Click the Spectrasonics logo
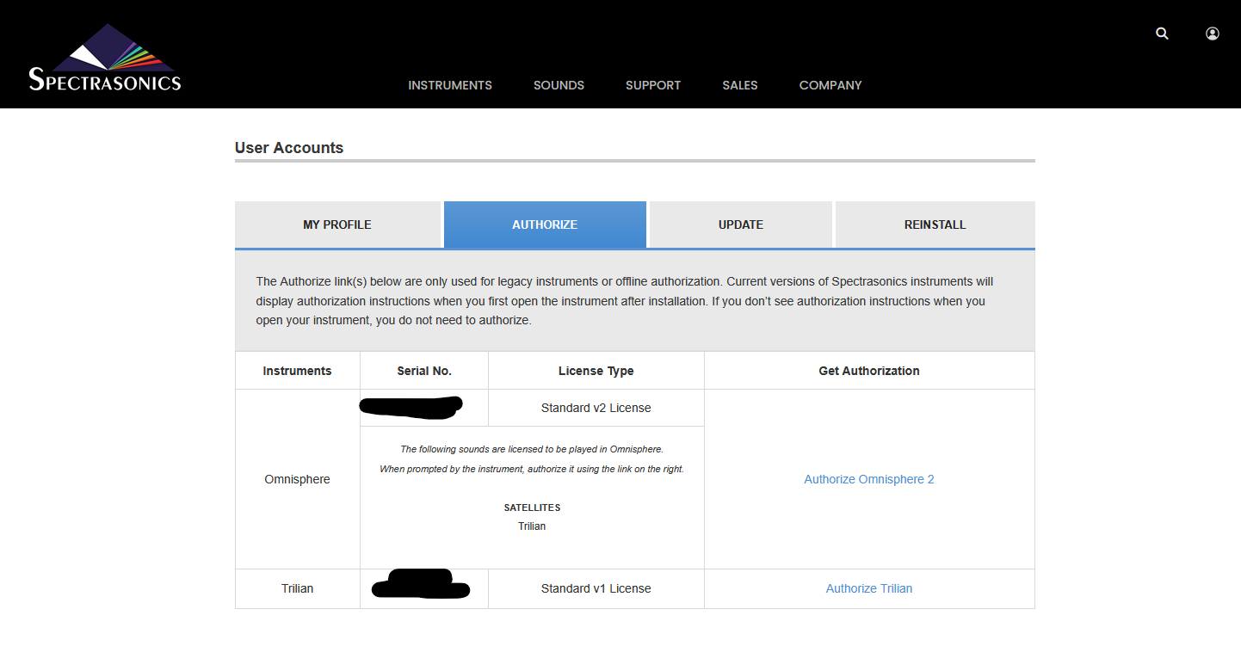1241x646 pixels. click(105, 58)
